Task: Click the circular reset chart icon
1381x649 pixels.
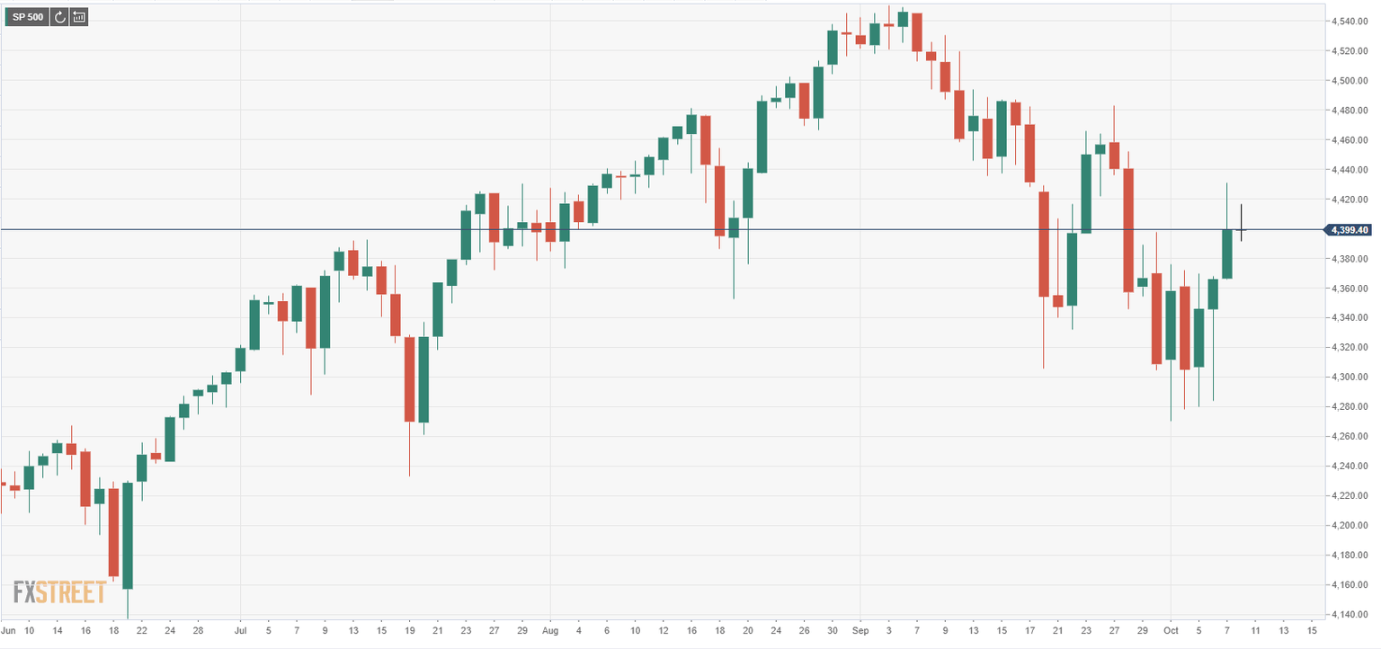Action: coord(60,17)
